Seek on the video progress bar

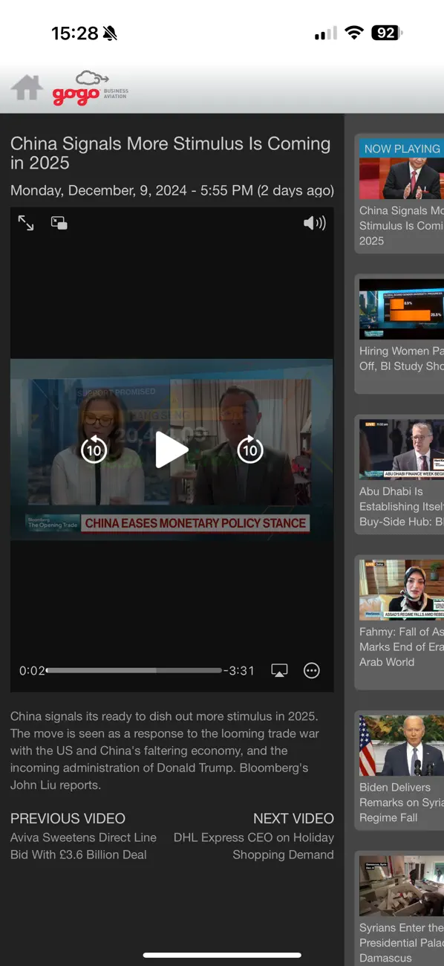coord(134,670)
